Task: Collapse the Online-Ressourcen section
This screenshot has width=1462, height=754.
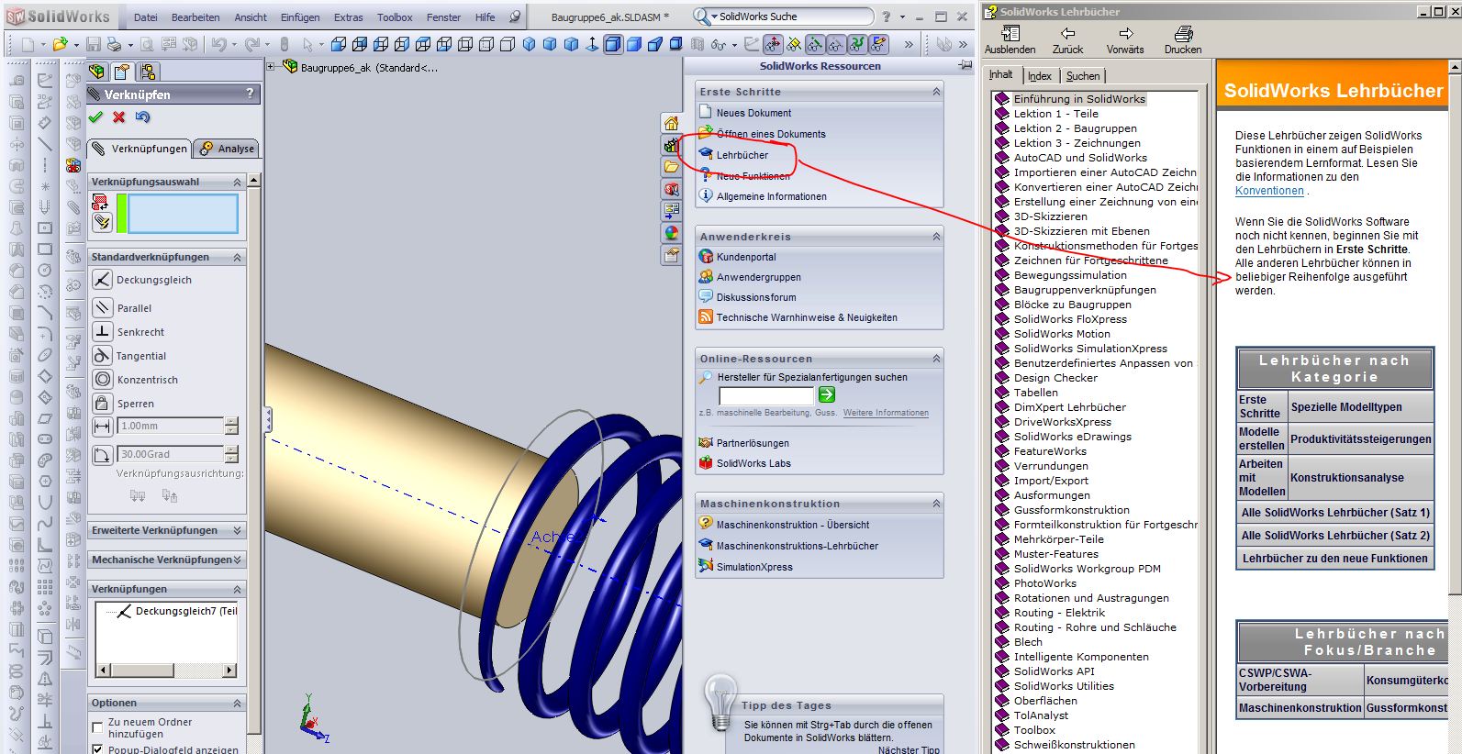Action: (936, 359)
